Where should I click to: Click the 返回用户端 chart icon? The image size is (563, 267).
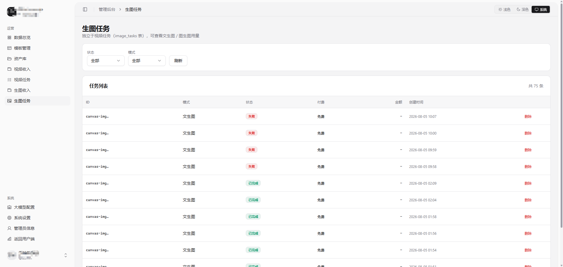(x=9, y=239)
